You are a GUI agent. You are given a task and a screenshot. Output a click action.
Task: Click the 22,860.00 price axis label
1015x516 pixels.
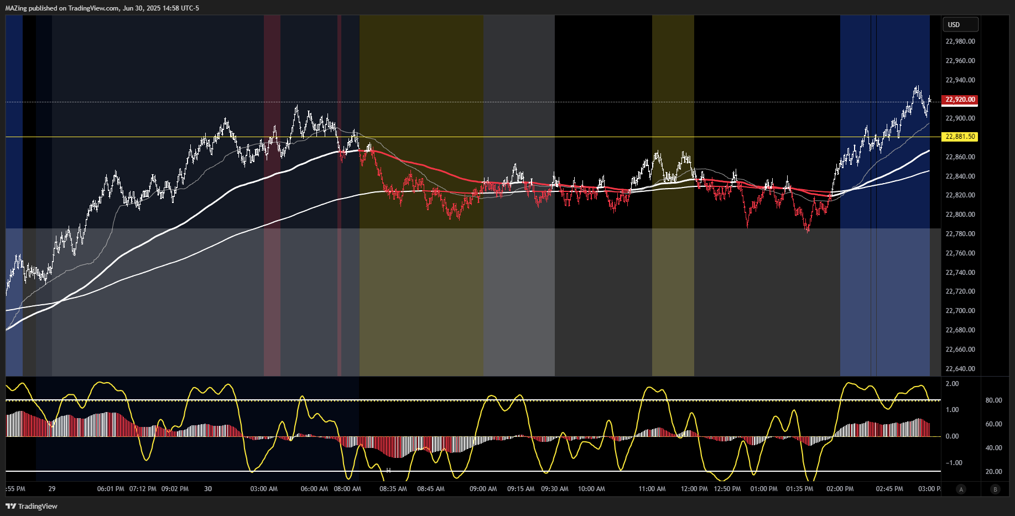click(x=960, y=157)
